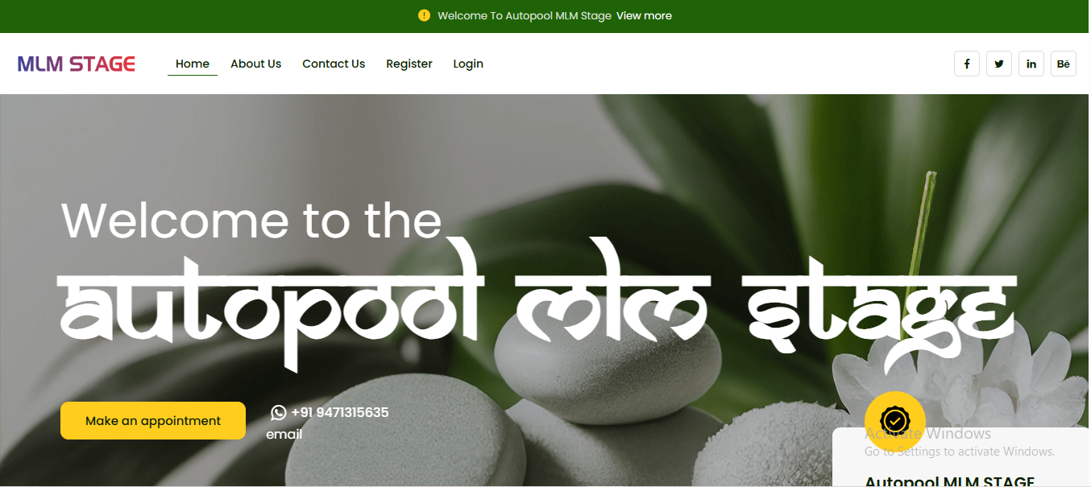Open the Contact Us page
The image size is (1091, 487).
(334, 64)
